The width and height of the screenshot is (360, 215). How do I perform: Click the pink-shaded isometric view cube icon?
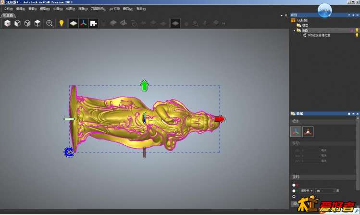7,23
